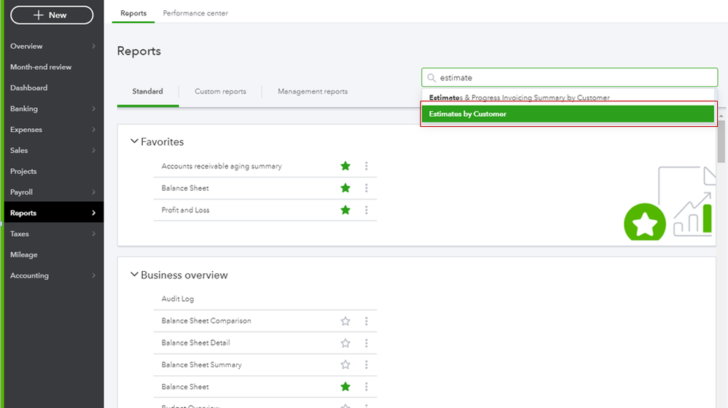Open Balance Sheet in Business overview
The height and width of the screenshot is (408, 728).
(185, 387)
